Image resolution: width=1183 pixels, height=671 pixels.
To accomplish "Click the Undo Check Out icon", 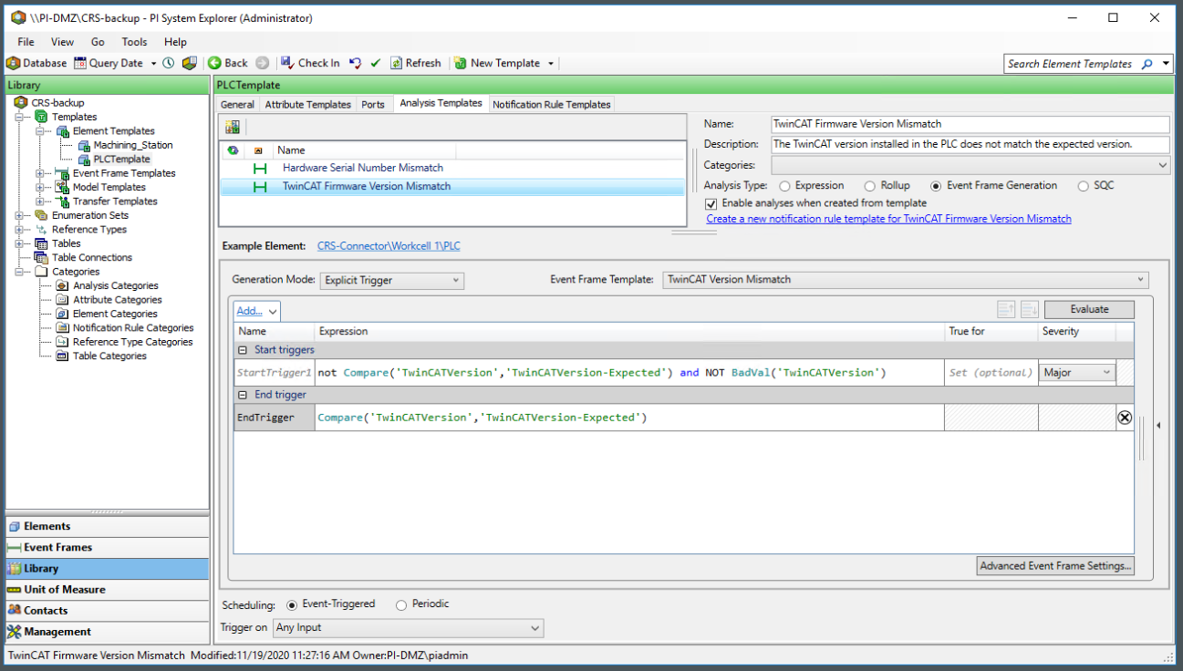I will click(355, 63).
